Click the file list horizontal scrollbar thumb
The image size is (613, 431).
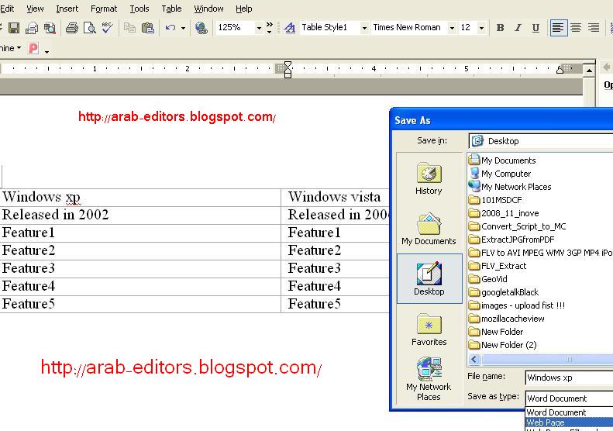(x=548, y=359)
